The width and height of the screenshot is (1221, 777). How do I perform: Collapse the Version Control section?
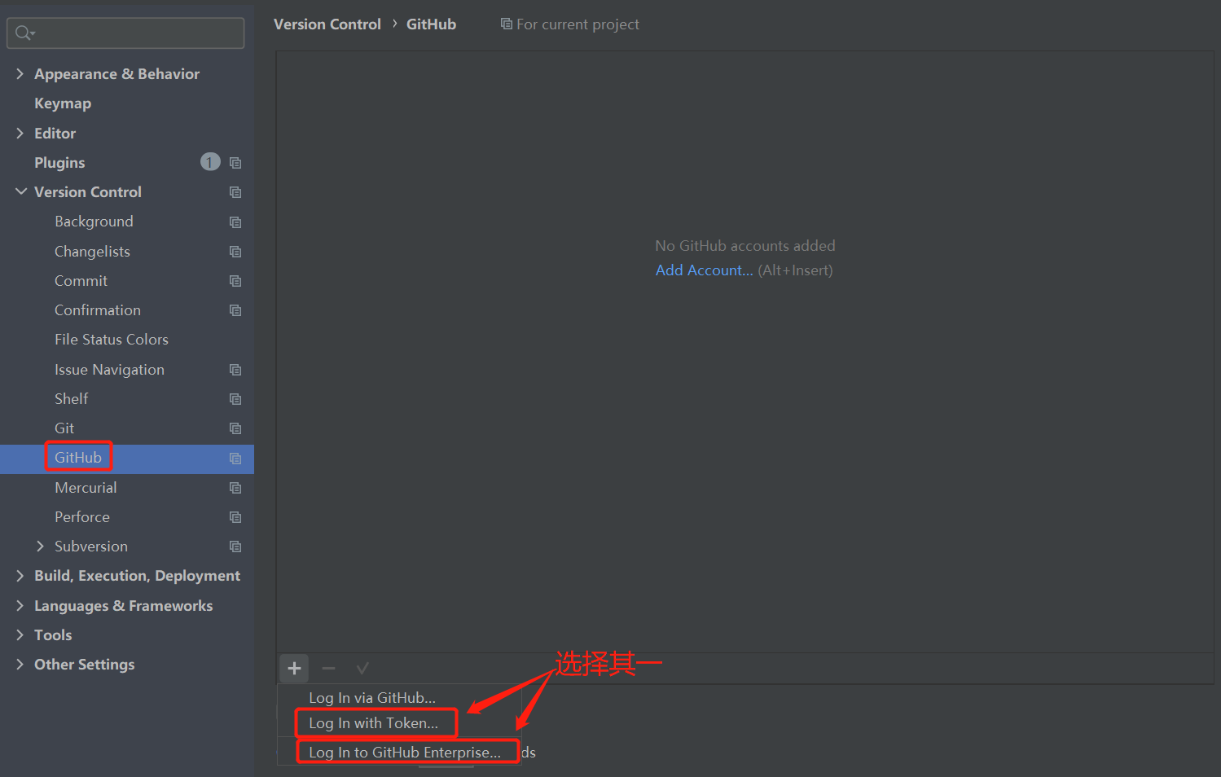tap(21, 191)
